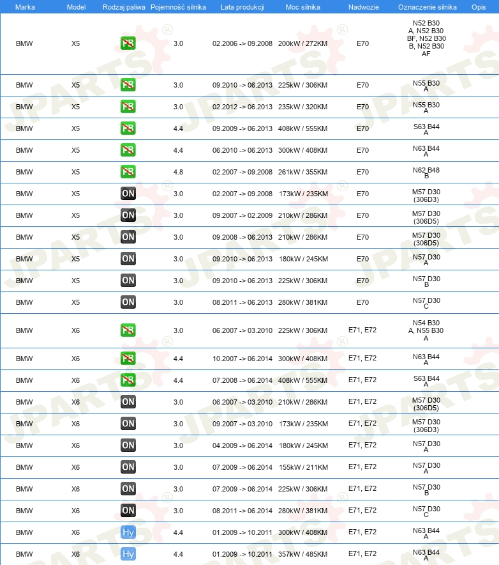The height and width of the screenshot is (565, 499).
Task: Select ON icon in X6 173kW / 235KM row
Action: pyautogui.click(x=128, y=423)
